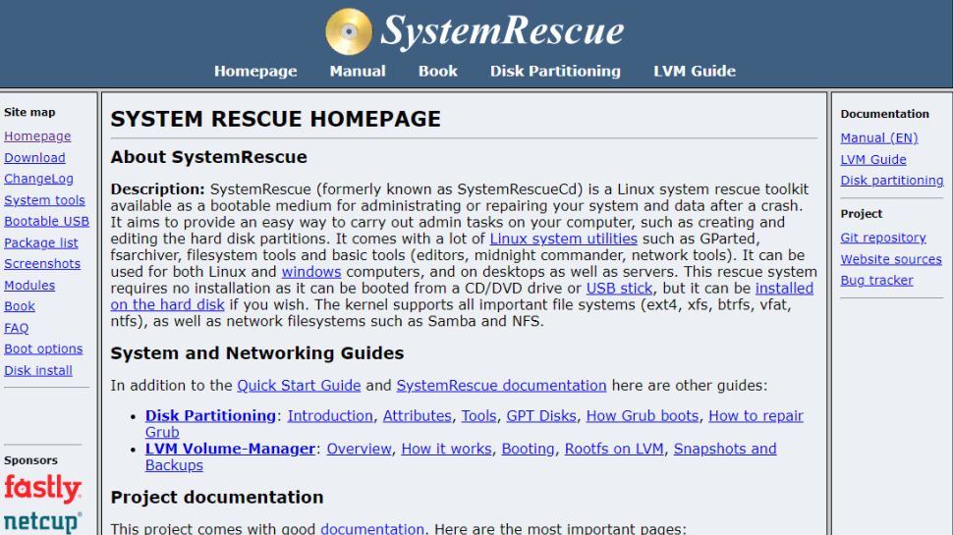This screenshot has height=535, width=953.
Task: Go to Disk Partitioning in top navigation
Action: click(555, 71)
